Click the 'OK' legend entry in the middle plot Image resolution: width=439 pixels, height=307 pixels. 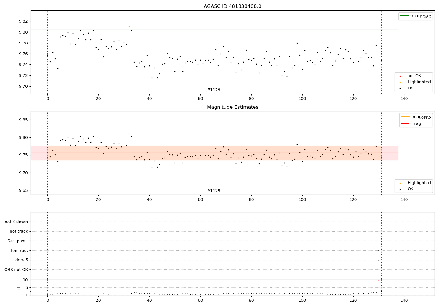(410, 189)
